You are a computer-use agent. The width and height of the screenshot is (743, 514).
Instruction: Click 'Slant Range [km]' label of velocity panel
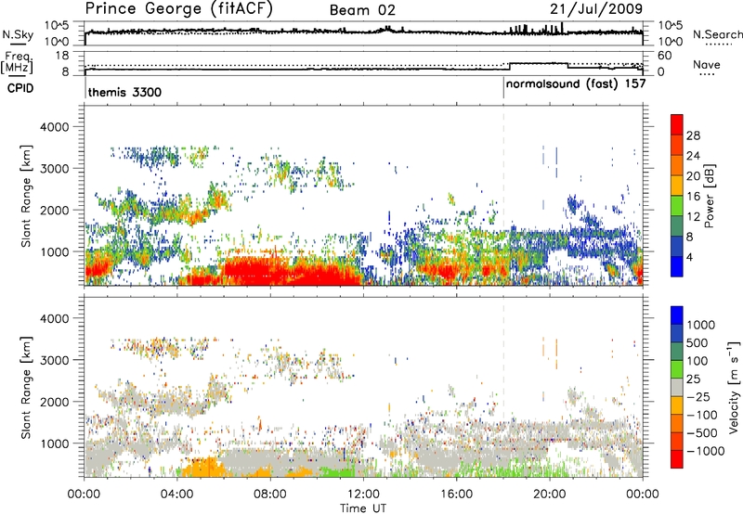tap(27, 387)
